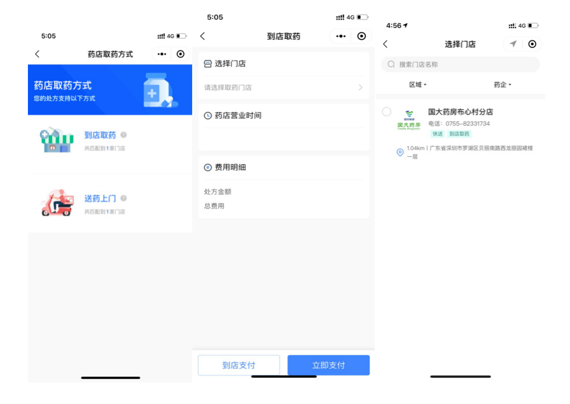Tap the 药店取药方式 banner heading

62,85
